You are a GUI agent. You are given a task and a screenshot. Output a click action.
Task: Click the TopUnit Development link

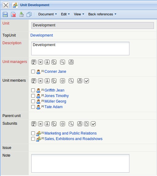(x=42, y=35)
